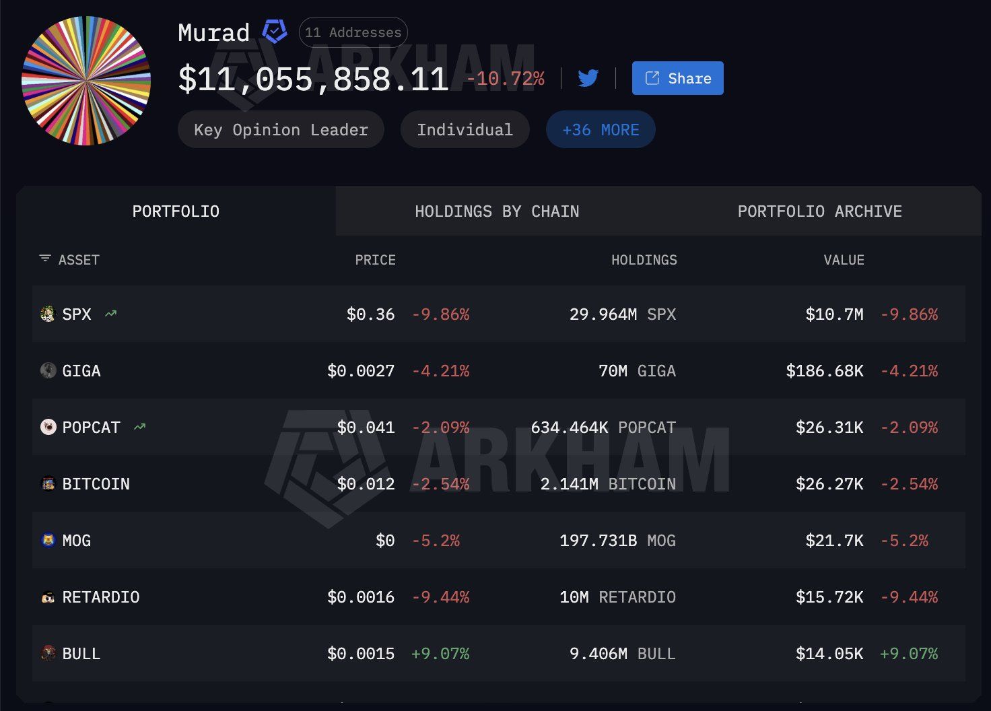Click the $21.7K MOG value
The height and width of the screenshot is (711, 991).
[834, 540]
